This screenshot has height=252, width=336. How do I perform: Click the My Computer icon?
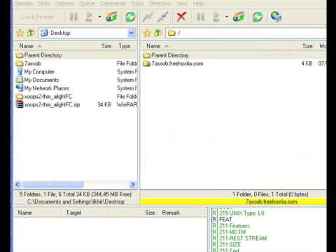pyautogui.click(x=20, y=71)
